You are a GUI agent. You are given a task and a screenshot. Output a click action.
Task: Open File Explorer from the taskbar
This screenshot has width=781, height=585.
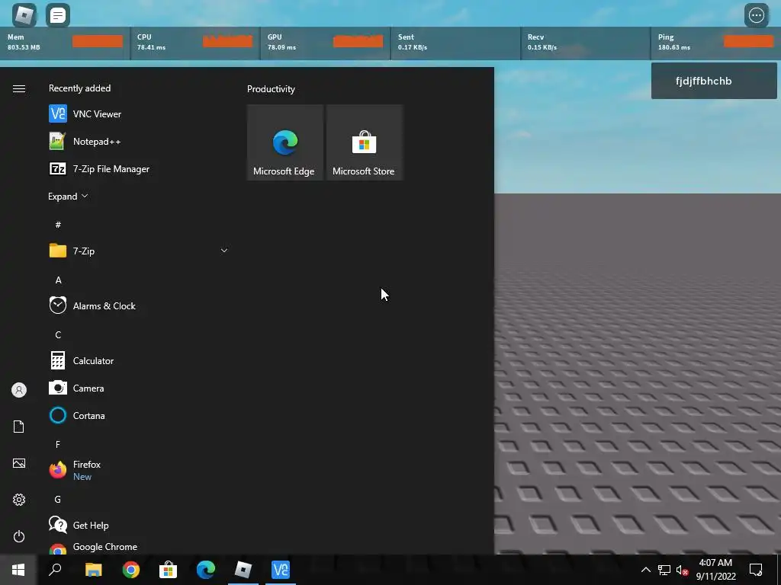pos(93,570)
